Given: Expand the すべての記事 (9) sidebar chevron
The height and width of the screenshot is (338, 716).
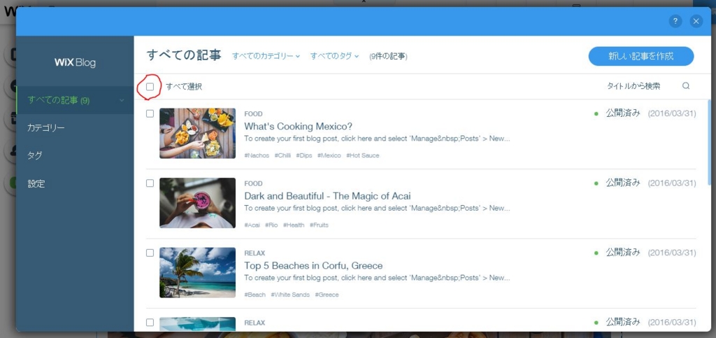Looking at the screenshot, I should click(x=122, y=100).
